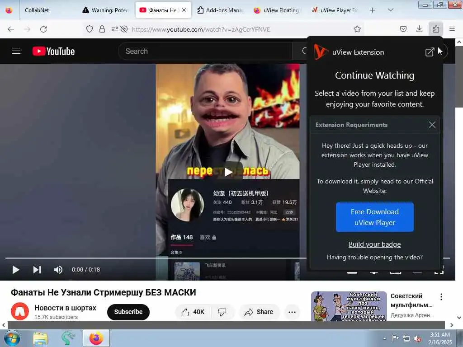Switch to the Add-ons Manager tab
Screen dimensions: 463x347
220,10
